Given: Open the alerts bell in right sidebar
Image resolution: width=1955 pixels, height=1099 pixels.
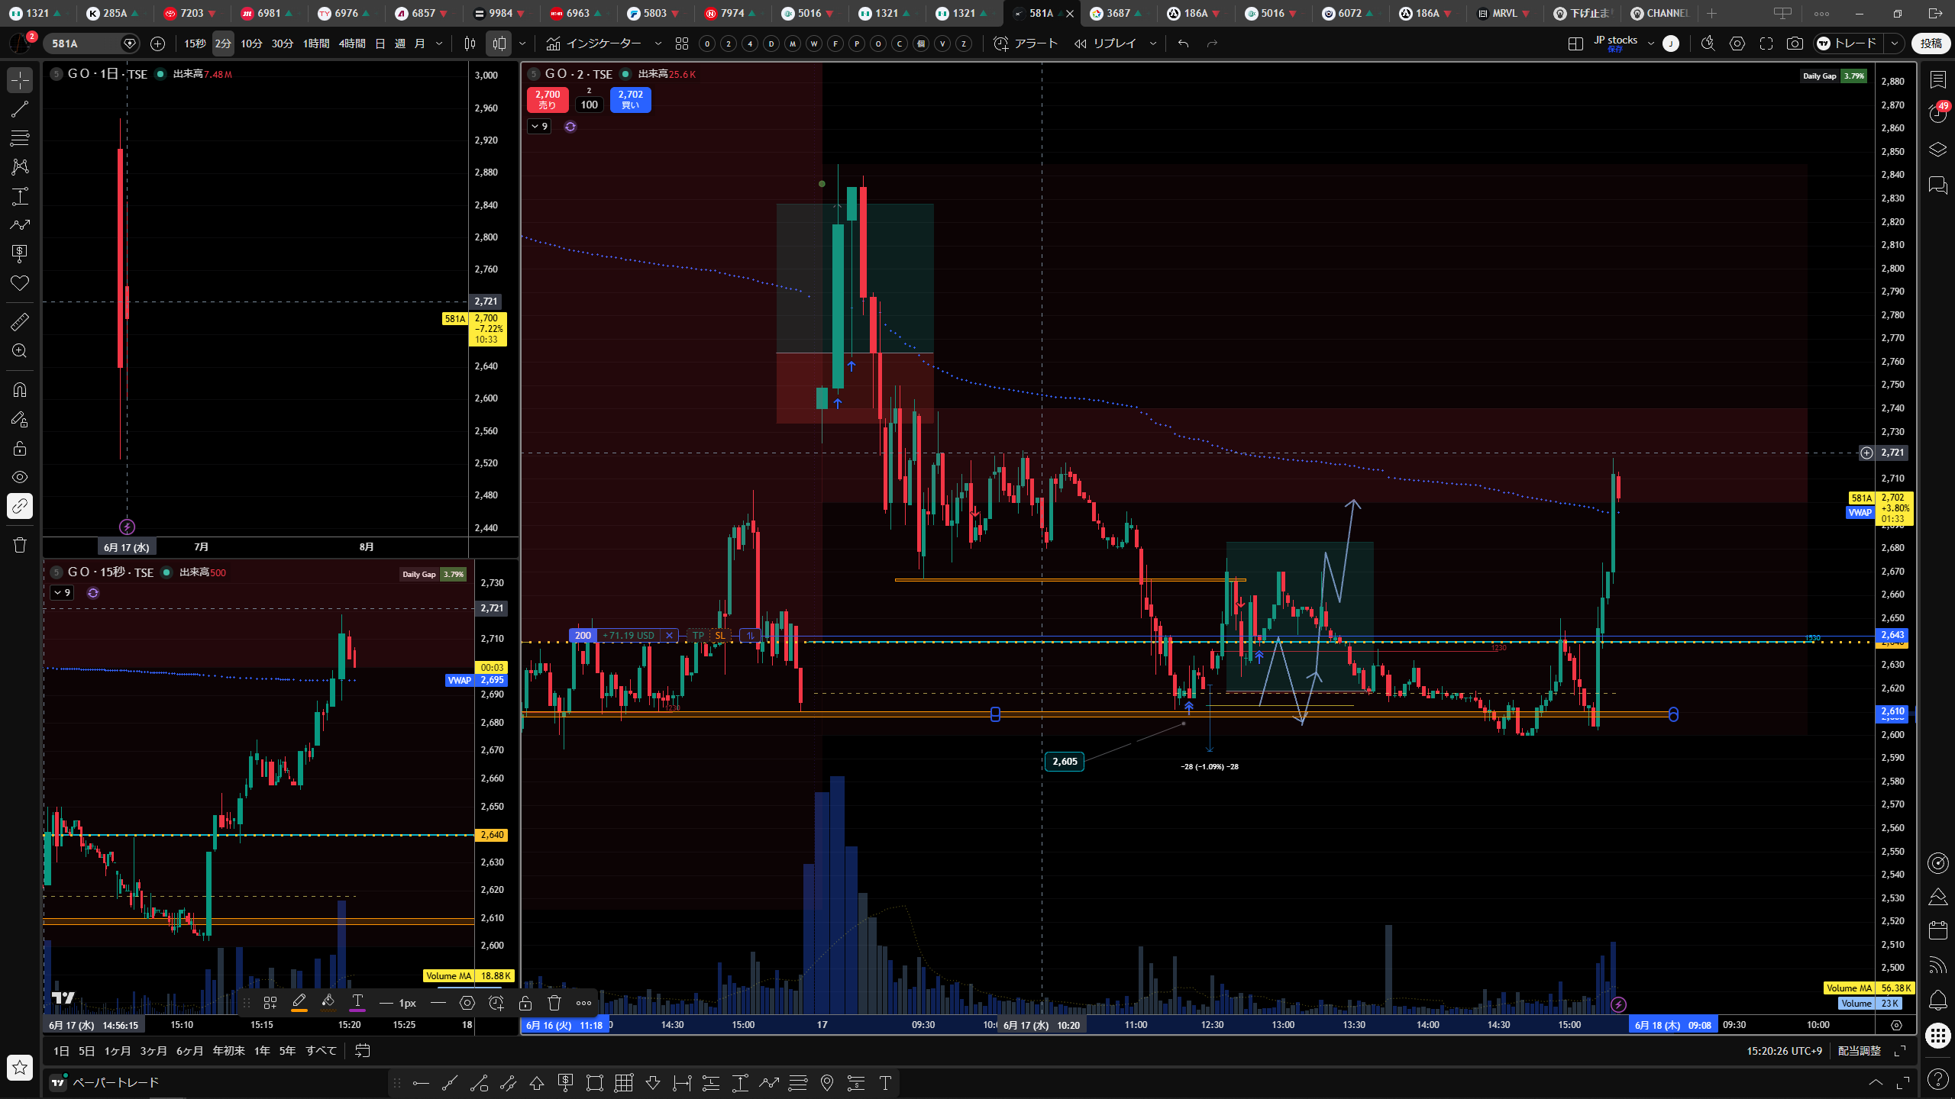Looking at the screenshot, I should pyautogui.click(x=1937, y=999).
